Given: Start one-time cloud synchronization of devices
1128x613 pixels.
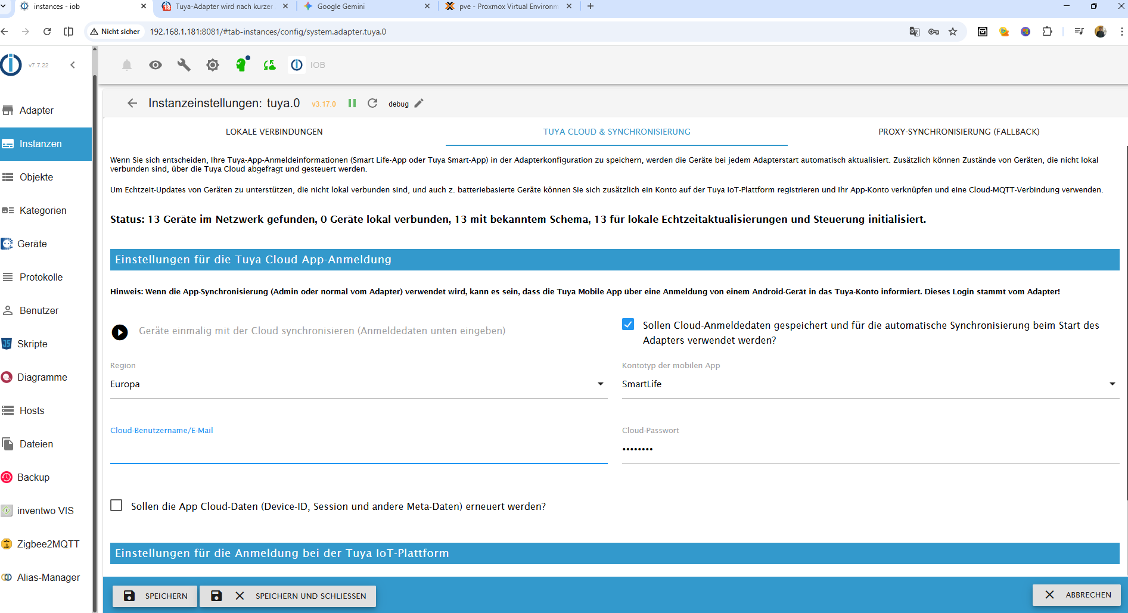Looking at the screenshot, I should point(120,332).
